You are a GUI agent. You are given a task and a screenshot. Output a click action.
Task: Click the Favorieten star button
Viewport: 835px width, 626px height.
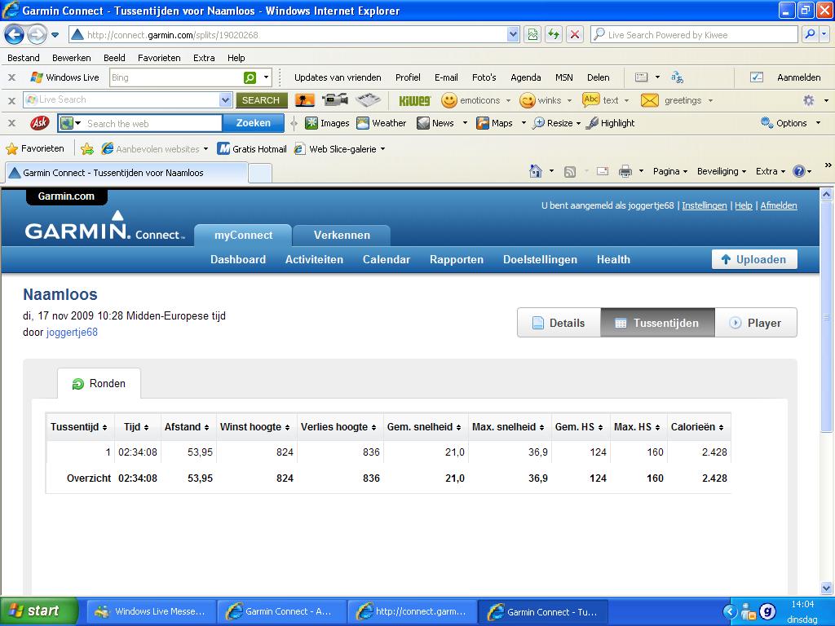click(x=34, y=149)
